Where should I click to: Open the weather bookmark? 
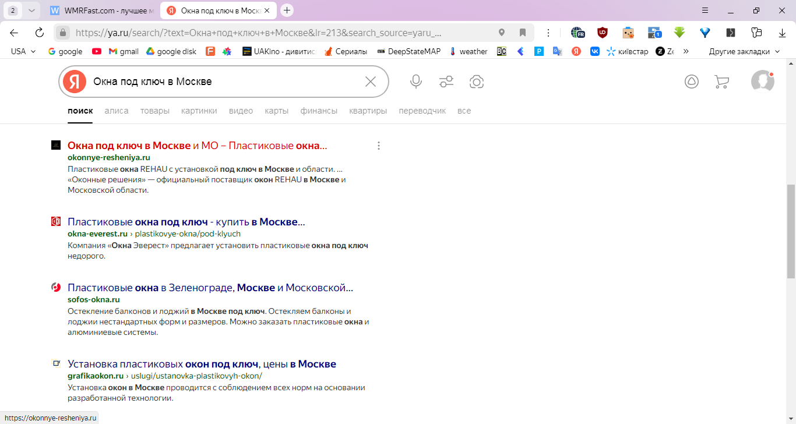pyautogui.click(x=469, y=51)
